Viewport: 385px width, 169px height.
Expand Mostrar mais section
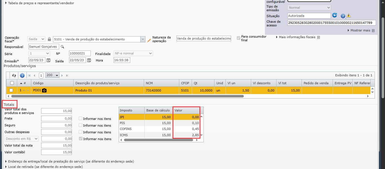point(359,30)
